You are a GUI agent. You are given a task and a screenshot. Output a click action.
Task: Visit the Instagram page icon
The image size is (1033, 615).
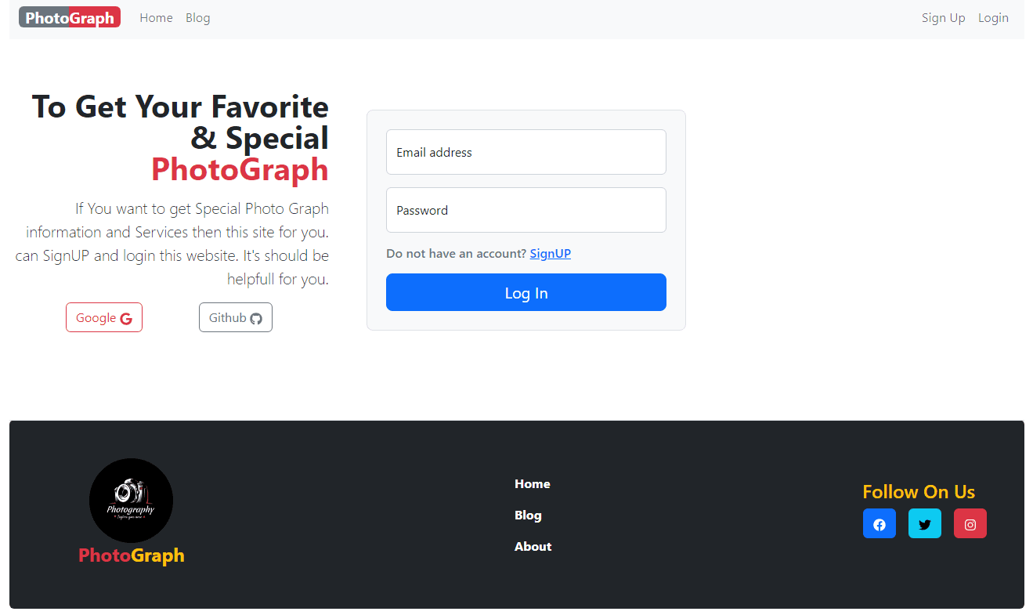point(970,523)
